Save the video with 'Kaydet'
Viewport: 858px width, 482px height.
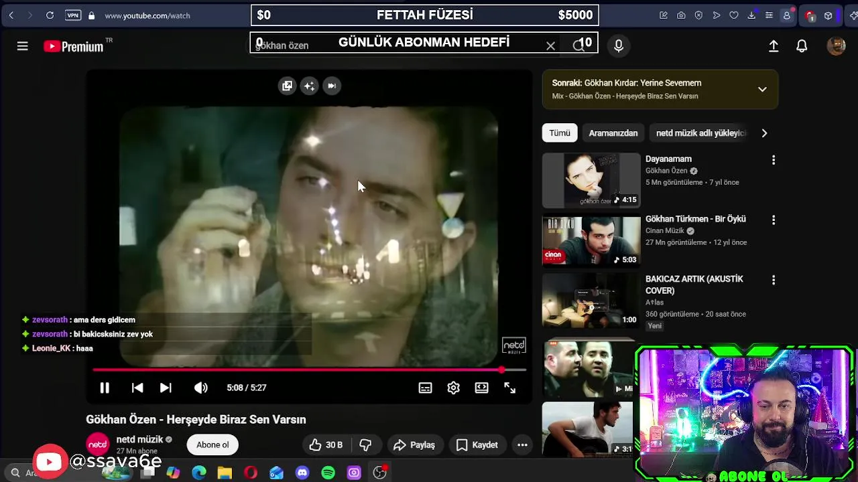coord(477,445)
